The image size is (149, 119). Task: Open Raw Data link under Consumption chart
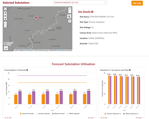point(91,118)
